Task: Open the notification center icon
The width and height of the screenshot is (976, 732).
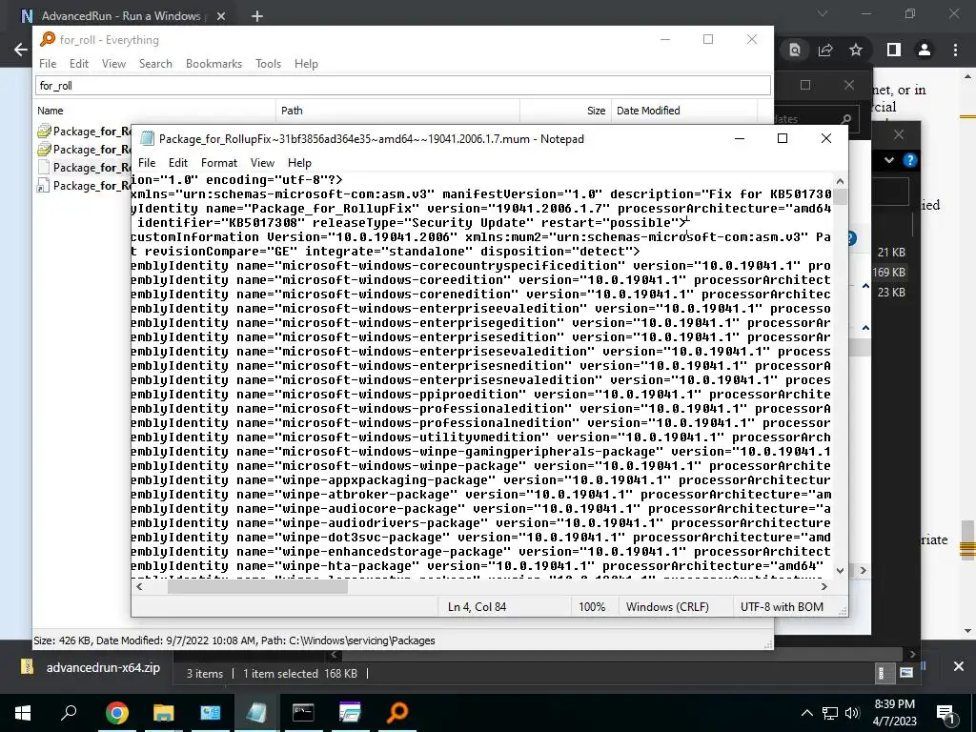Action: (x=945, y=714)
